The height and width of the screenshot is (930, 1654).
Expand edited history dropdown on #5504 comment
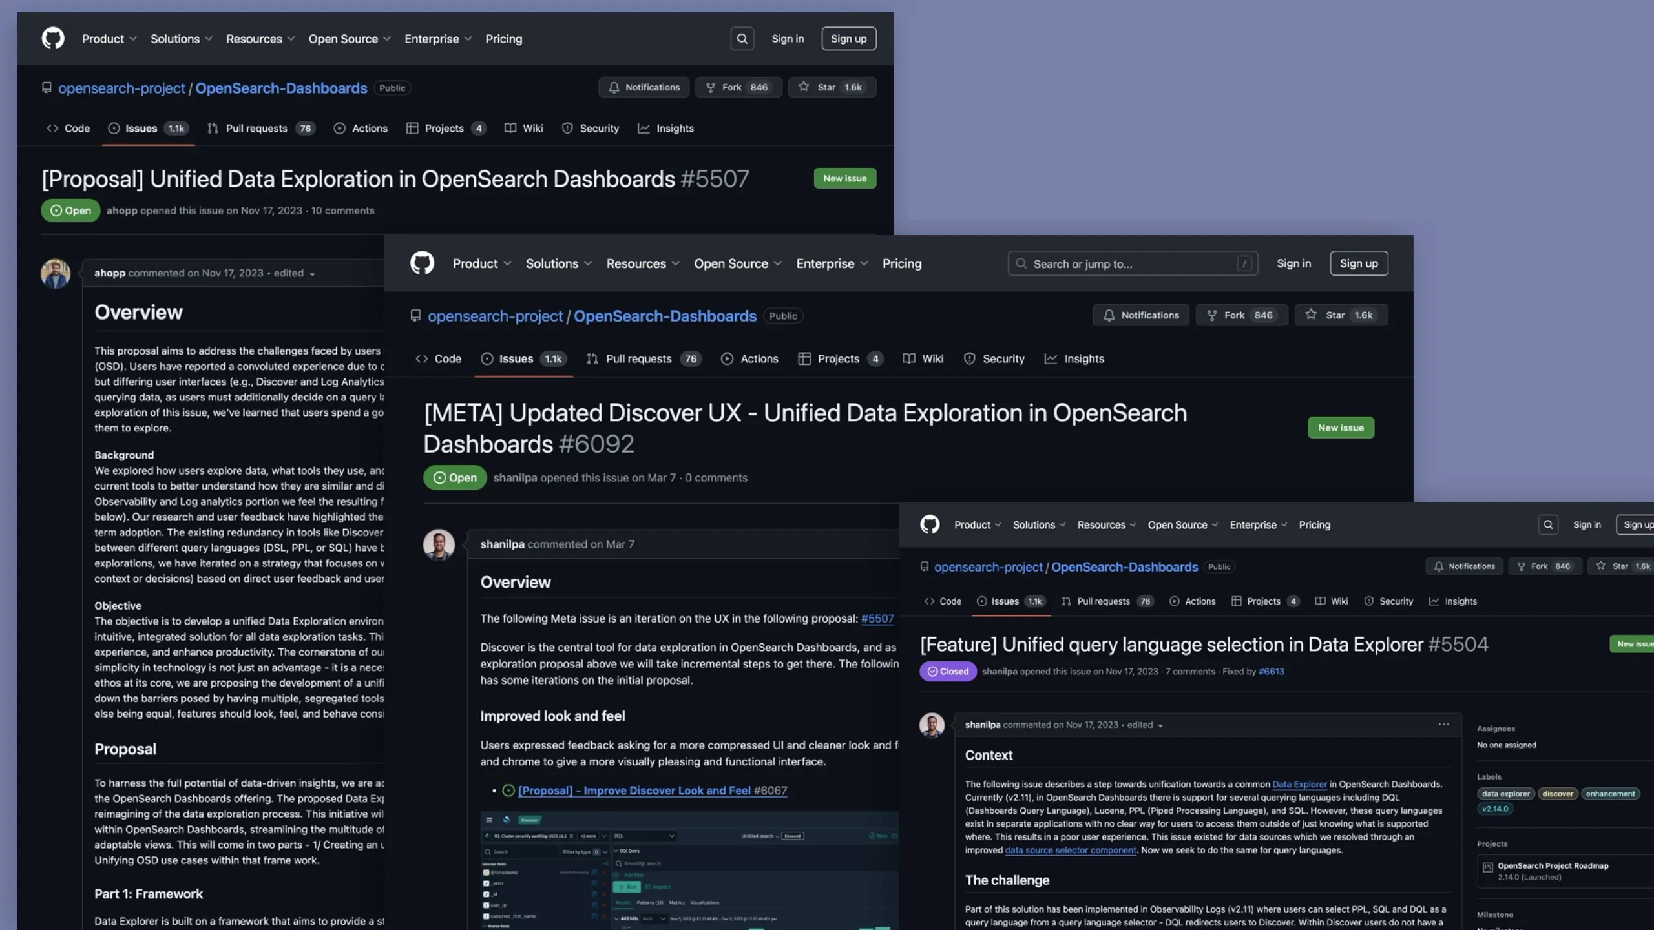click(x=1146, y=725)
